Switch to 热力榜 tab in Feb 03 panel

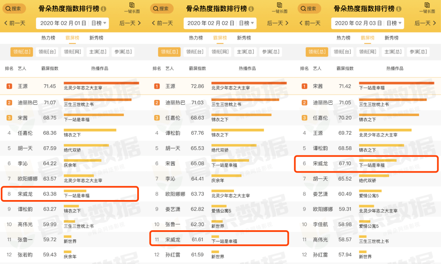click(x=344, y=38)
